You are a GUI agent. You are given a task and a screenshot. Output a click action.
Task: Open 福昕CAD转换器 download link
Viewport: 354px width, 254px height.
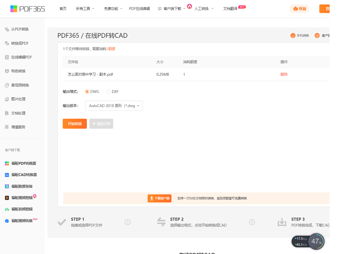pos(24,175)
